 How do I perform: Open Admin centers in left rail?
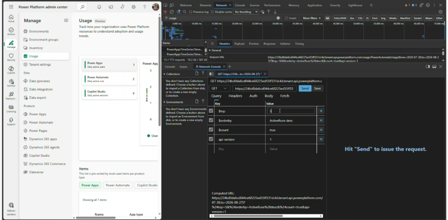click(x=11, y=209)
